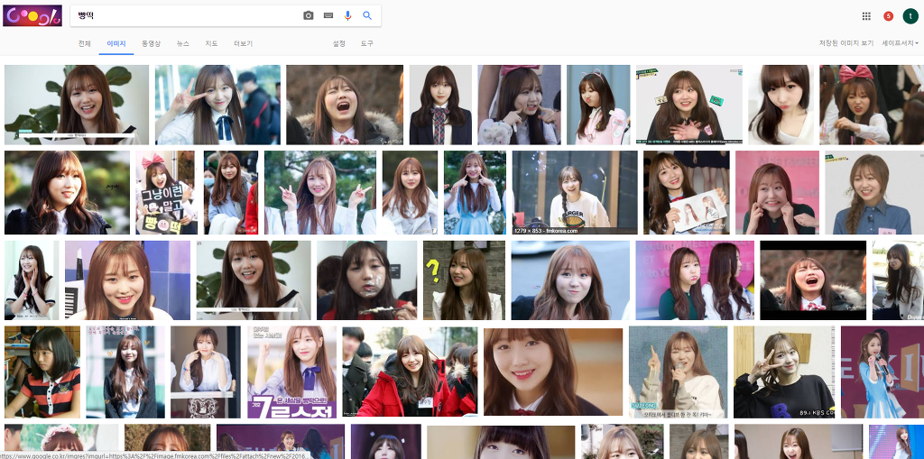Open thumbnail with cream on person's face
The width and height of the screenshot is (924, 459).
(366, 280)
